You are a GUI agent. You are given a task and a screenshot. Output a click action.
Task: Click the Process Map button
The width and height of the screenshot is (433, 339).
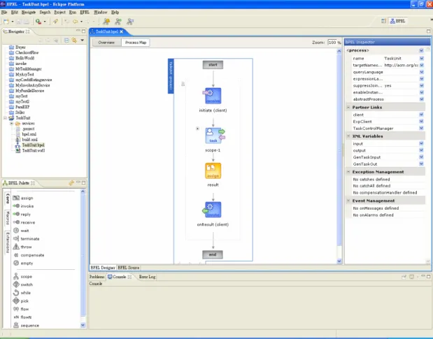click(x=136, y=43)
